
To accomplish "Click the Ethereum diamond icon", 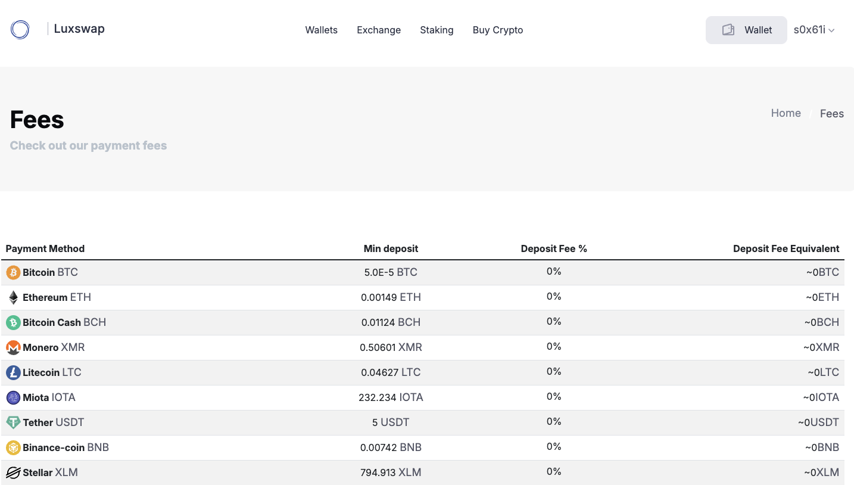I will click(x=13, y=297).
